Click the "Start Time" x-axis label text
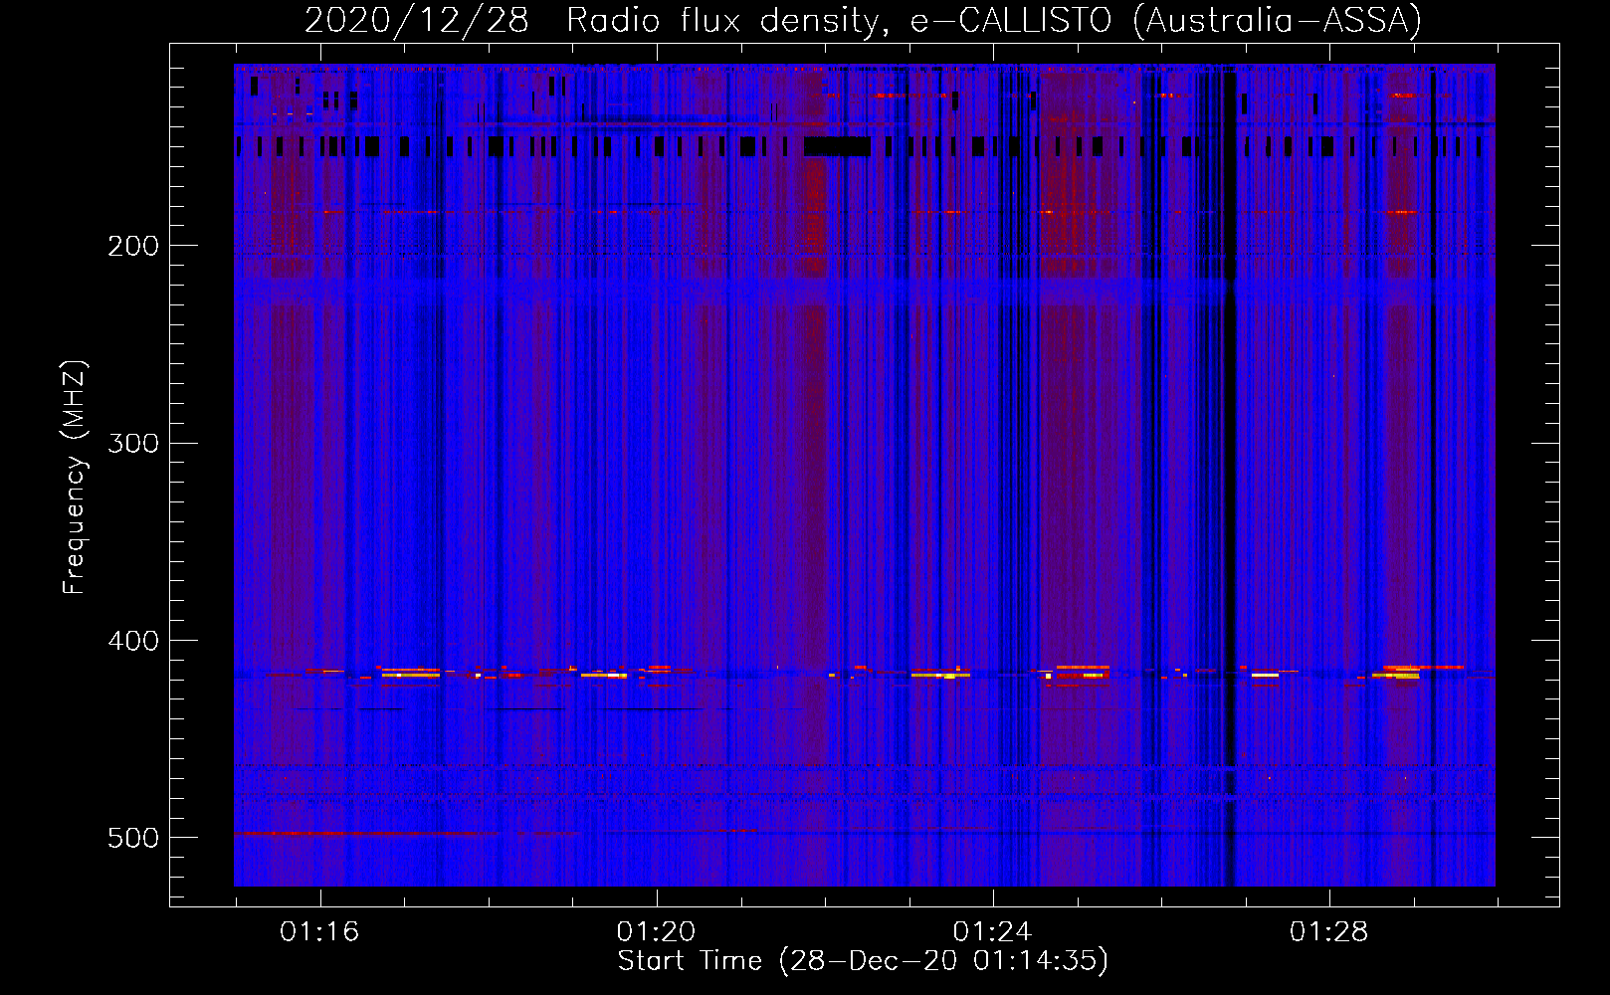The image size is (1610, 995). 690,961
